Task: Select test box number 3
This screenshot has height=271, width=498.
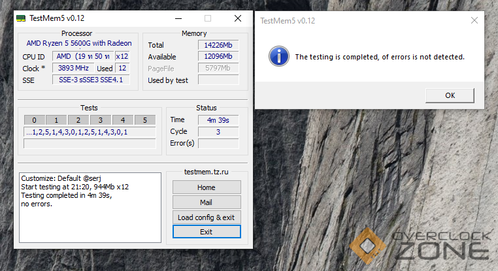Action: [x=99, y=120]
